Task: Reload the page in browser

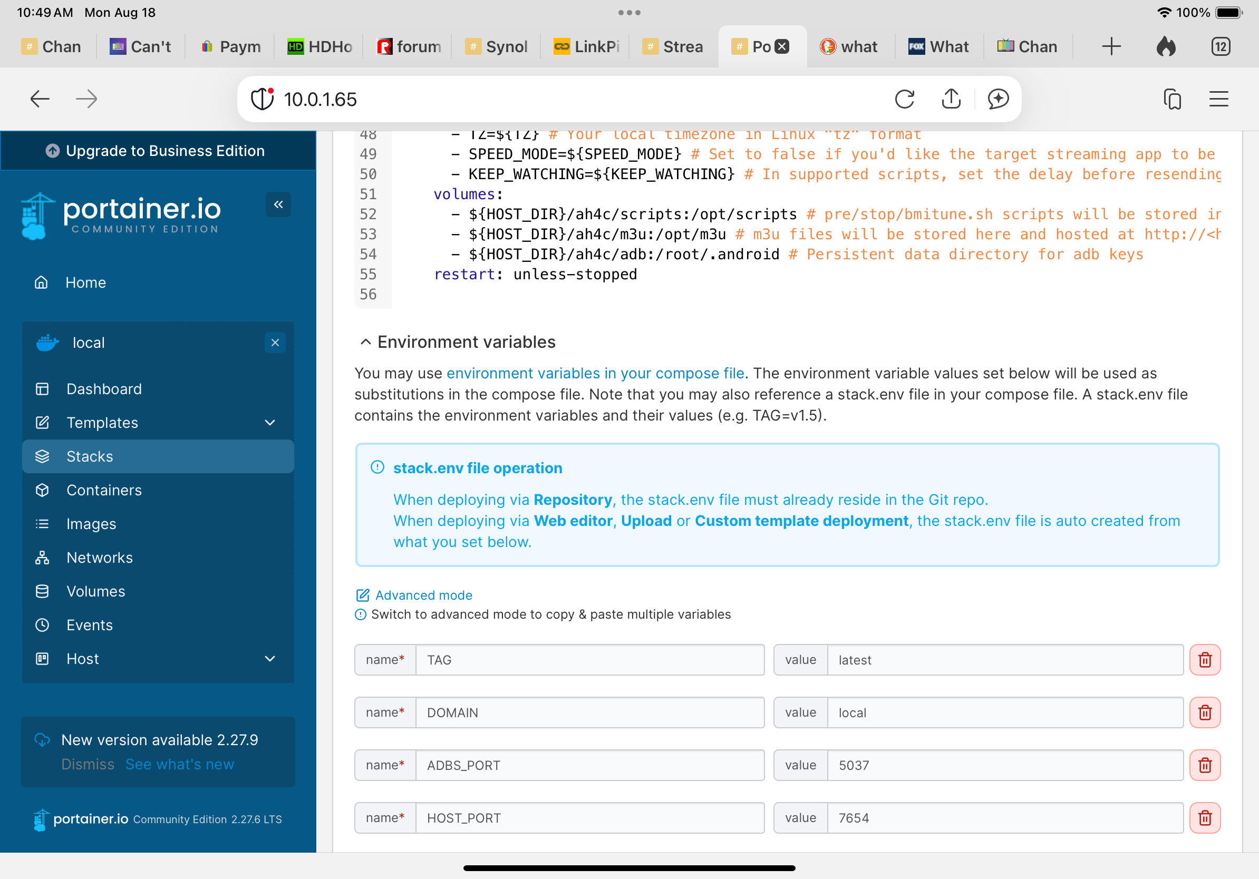Action: click(x=904, y=99)
